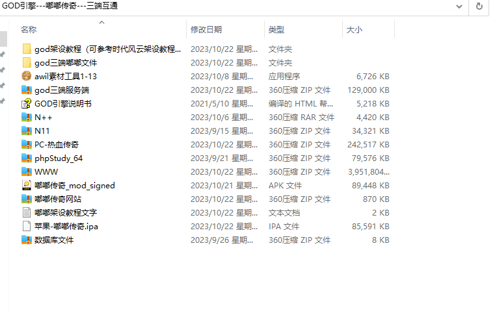The height and width of the screenshot is (313, 495).
Task: Select the file name phpStudy_64
Action: [x=59, y=158]
